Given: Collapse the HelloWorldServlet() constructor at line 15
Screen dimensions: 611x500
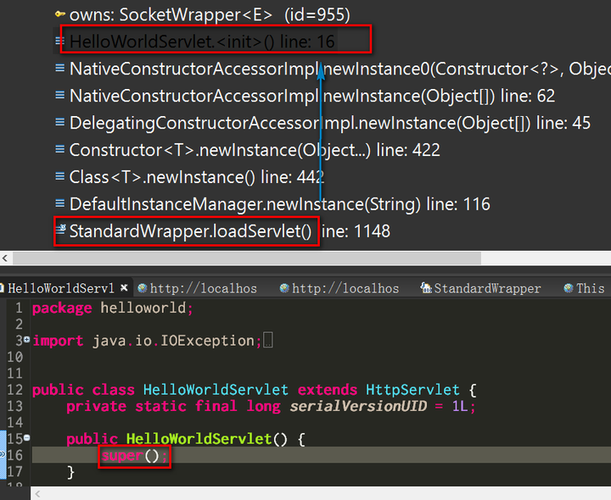Looking at the screenshot, I should point(26,438).
